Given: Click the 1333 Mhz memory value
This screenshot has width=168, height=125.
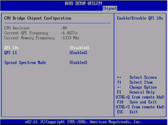Looking at the screenshot, I should point(71,38).
